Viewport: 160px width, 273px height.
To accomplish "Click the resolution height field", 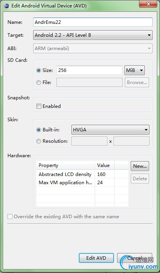I will coord(132,141).
